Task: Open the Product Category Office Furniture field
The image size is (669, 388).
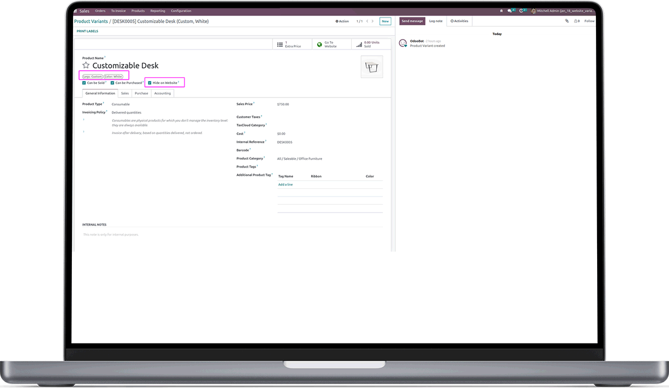Action: tap(300, 159)
